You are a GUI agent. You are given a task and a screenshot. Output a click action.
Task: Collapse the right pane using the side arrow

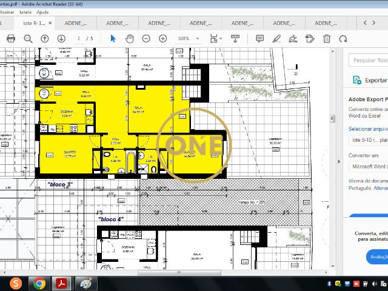coord(339,161)
